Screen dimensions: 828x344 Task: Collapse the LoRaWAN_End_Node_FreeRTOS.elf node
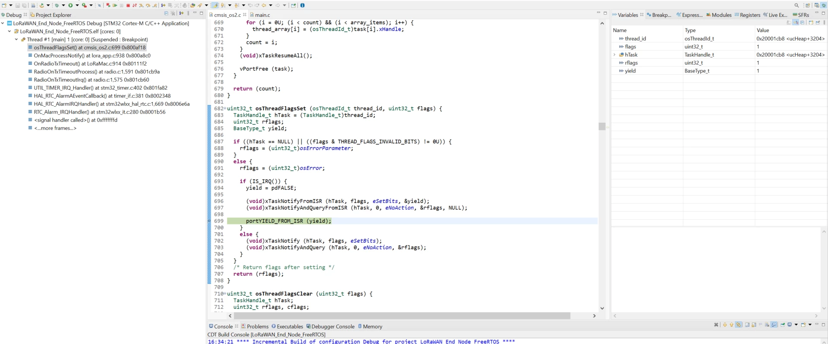coord(9,31)
